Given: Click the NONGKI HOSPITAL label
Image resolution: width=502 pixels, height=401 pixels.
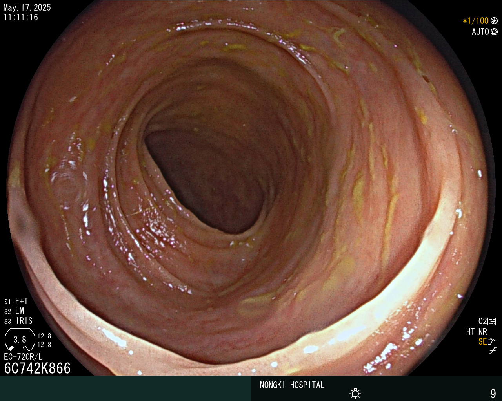Looking at the screenshot, I should point(292,385).
